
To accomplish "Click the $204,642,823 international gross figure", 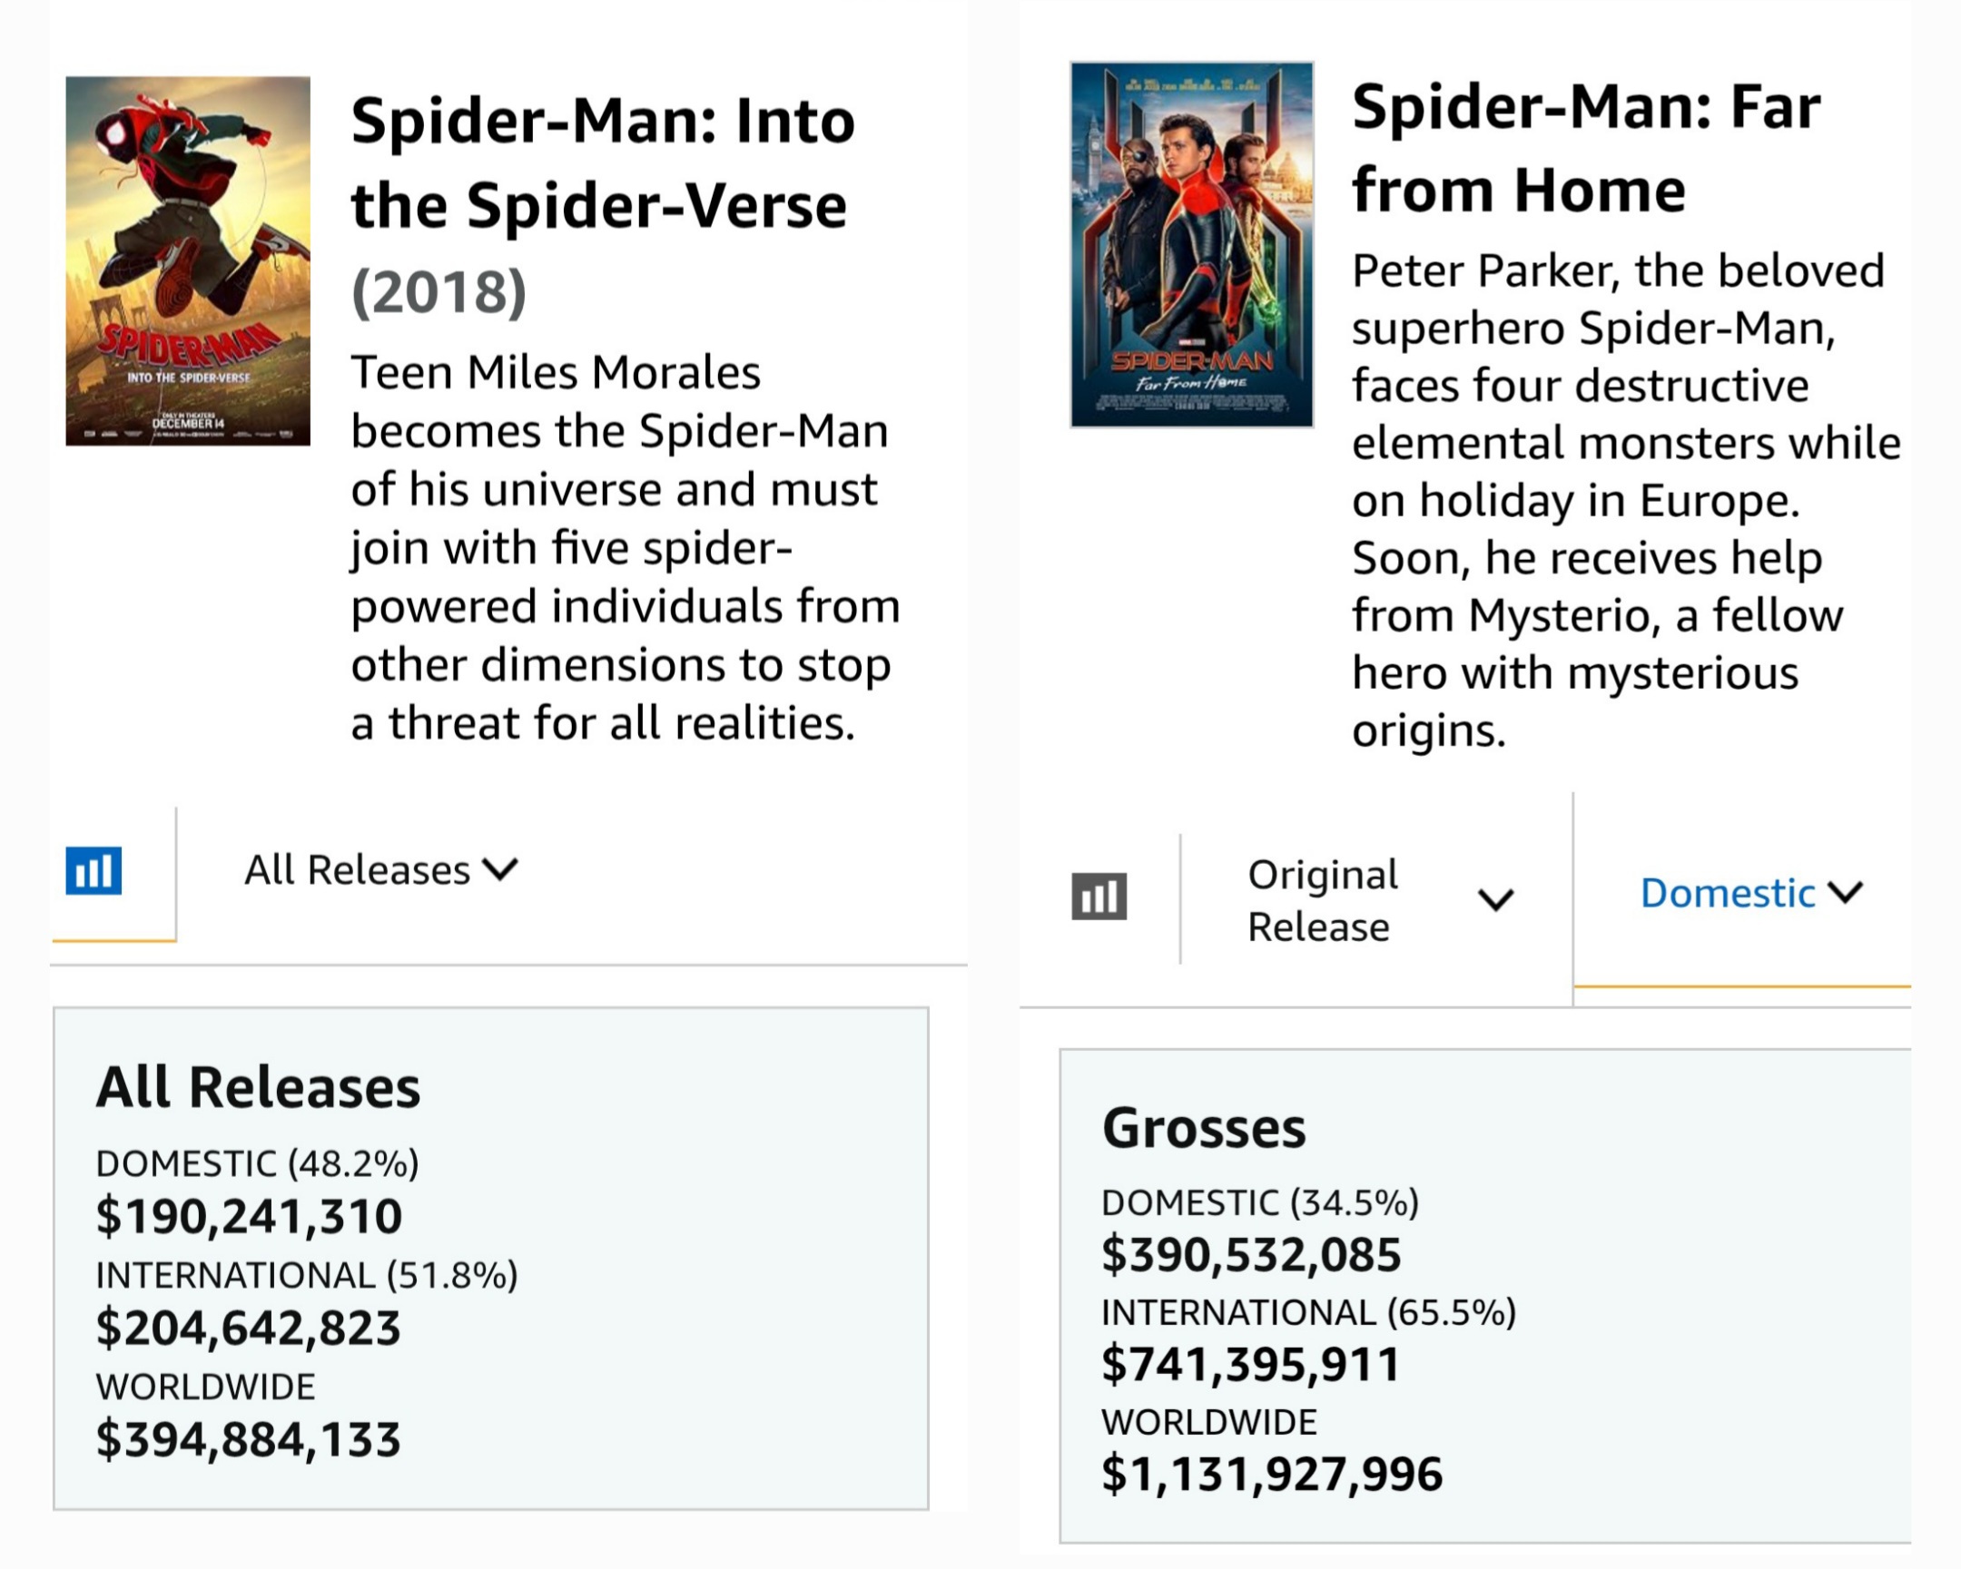I will (249, 1329).
